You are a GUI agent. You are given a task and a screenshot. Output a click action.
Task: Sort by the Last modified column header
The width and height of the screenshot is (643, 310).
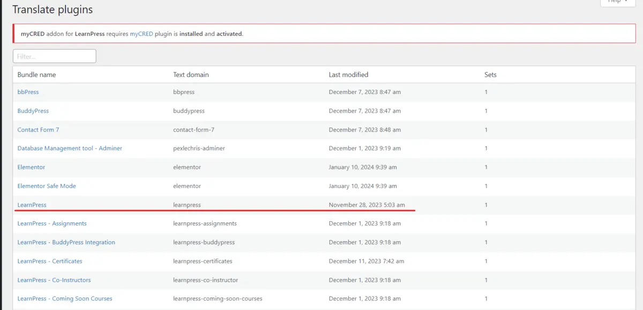pyautogui.click(x=348, y=75)
